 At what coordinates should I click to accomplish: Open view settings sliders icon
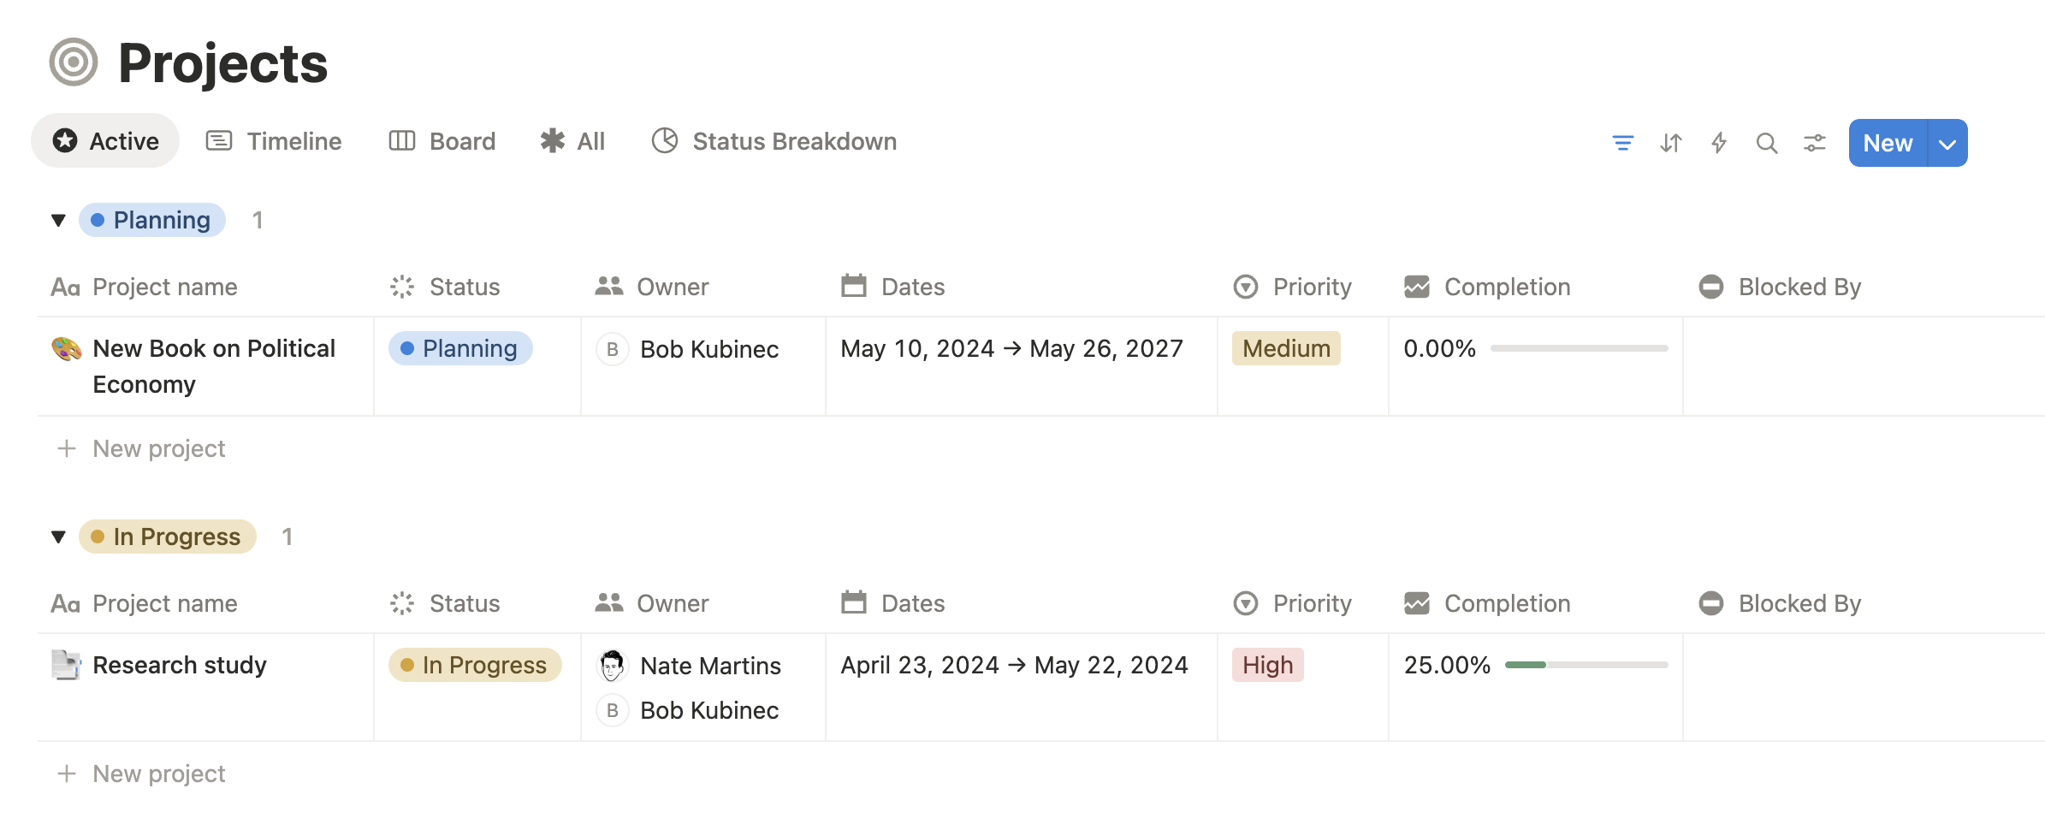click(x=1814, y=143)
